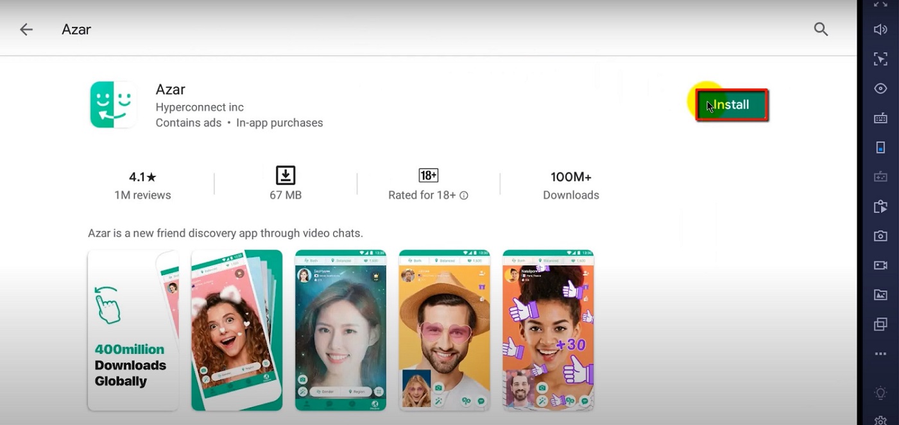Click the Contains ads label
The width and height of the screenshot is (899, 425).
tap(189, 122)
